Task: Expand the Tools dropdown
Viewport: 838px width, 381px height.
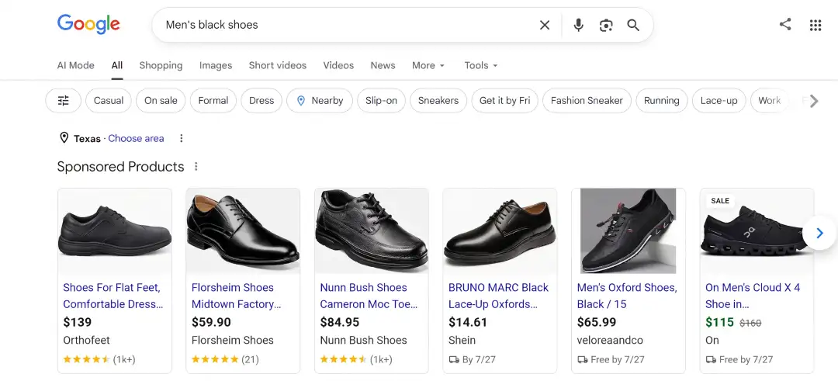Action: pos(481,65)
